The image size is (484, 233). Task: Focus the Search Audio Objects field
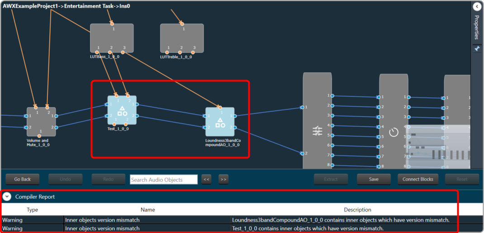click(164, 180)
